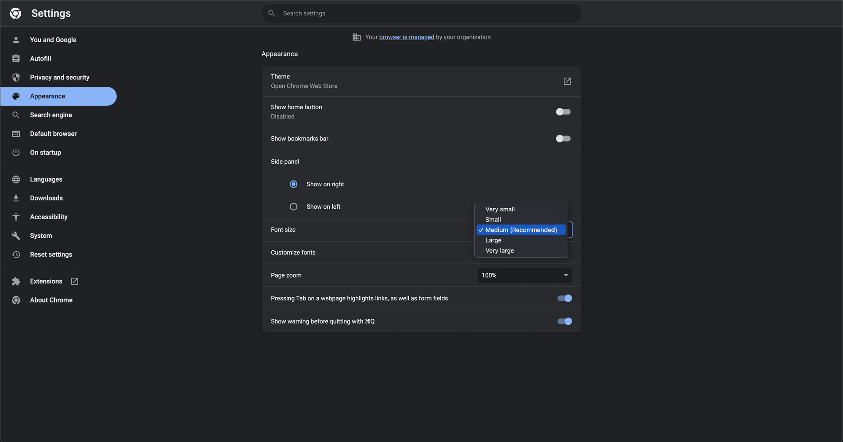Pick Small from font size list

[493, 220]
